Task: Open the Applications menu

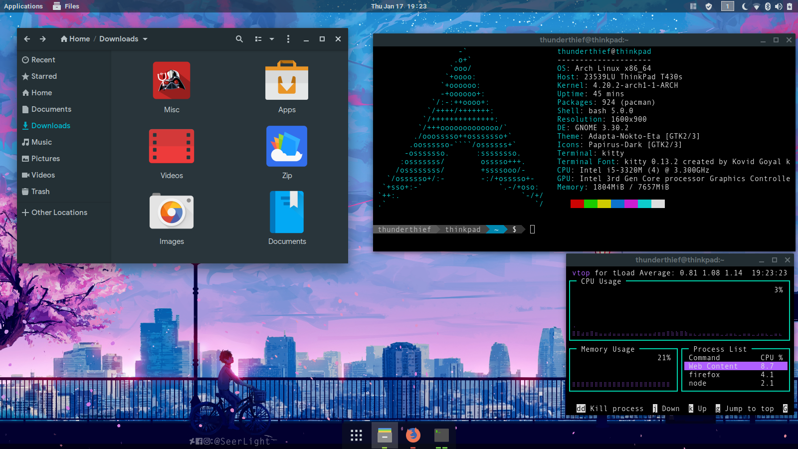Action: point(23,6)
